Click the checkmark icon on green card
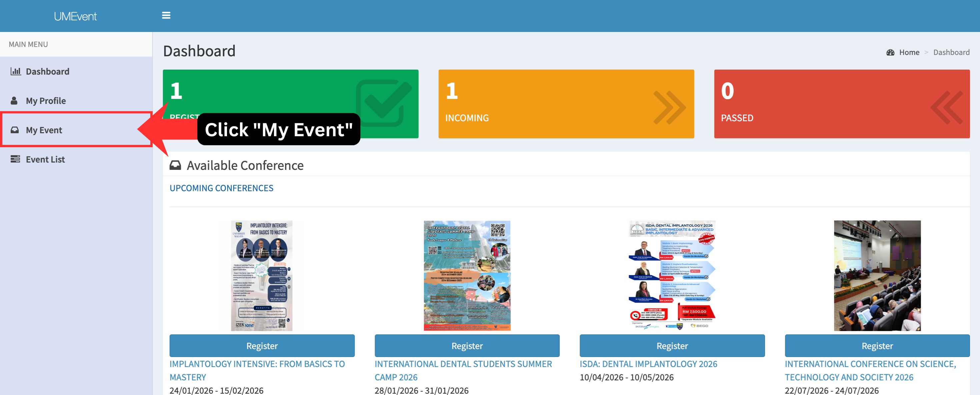 383,103
